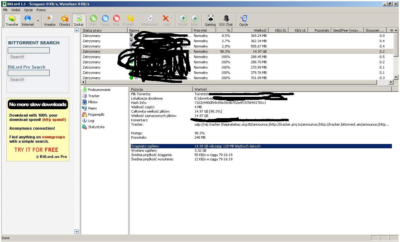The height and width of the screenshot is (242, 400).
Task: Click the Pozycja details column header
Action: point(161,89)
